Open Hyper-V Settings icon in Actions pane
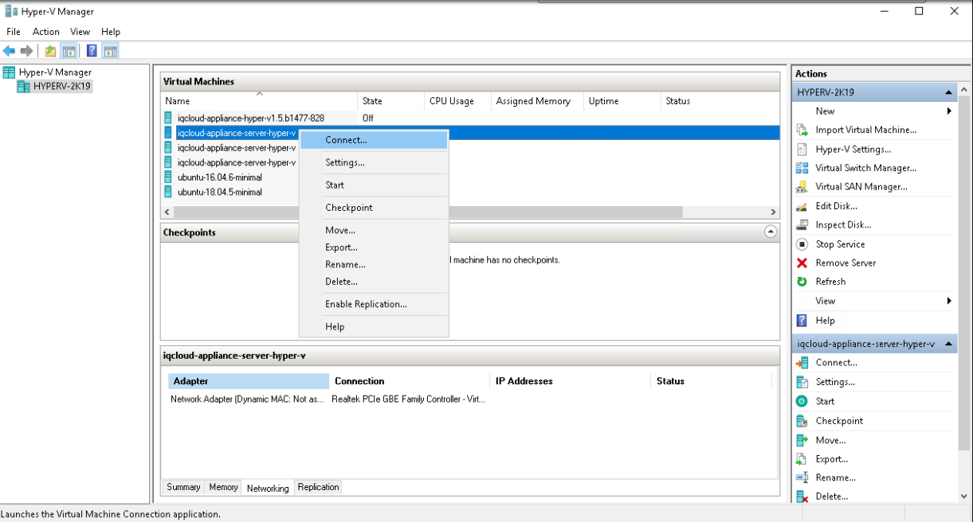The width and height of the screenshot is (973, 522). click(x=802, y=149)
